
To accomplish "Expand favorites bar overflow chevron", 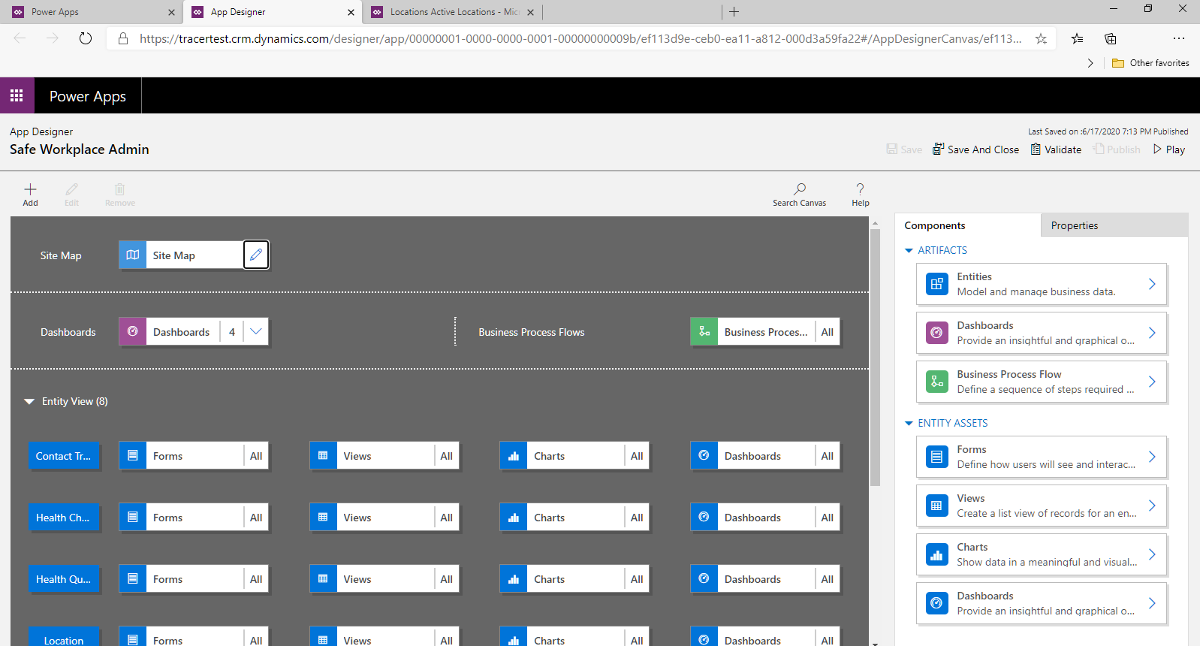I will pos(1090,63).
